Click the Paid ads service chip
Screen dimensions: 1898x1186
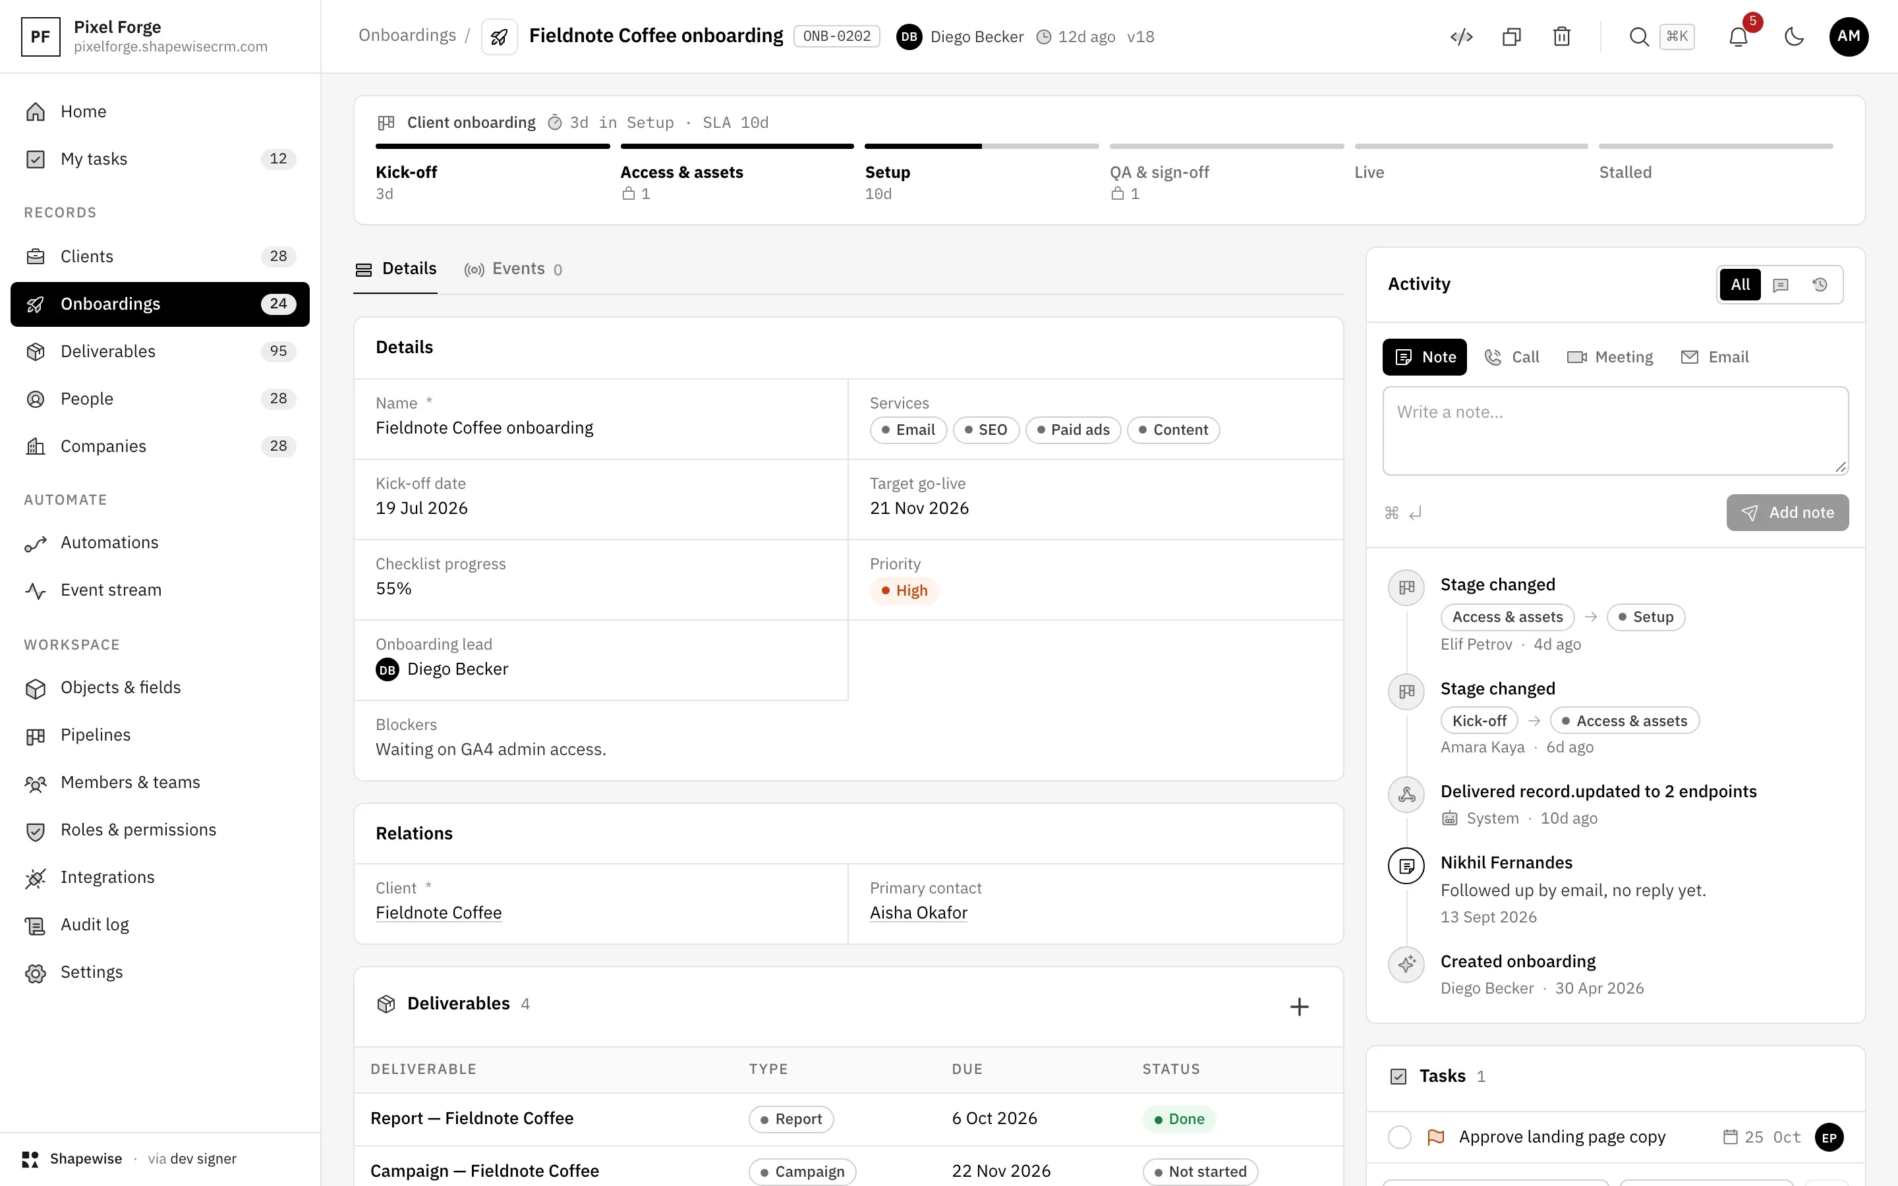(x=1073, y=430)
